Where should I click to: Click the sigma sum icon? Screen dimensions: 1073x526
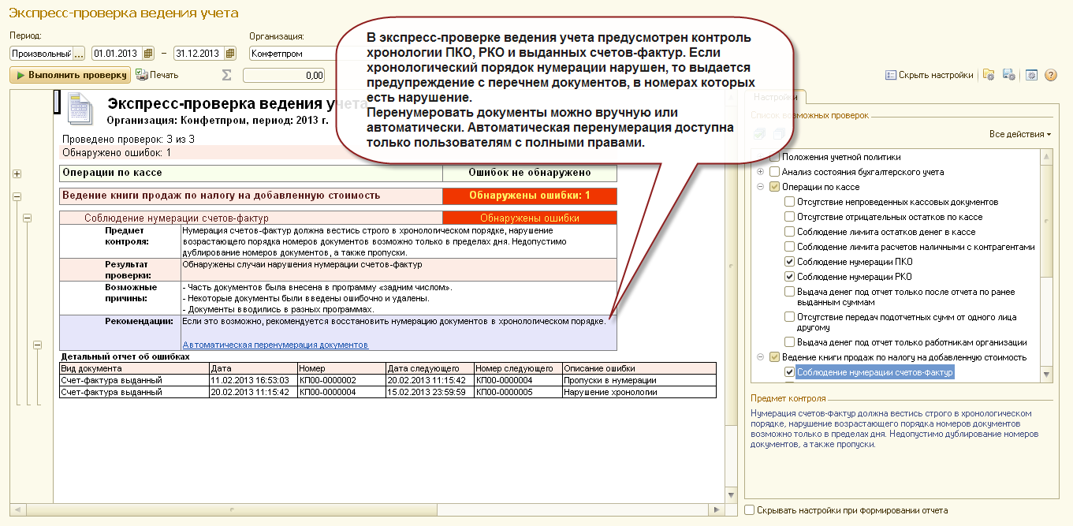[227, 75]
